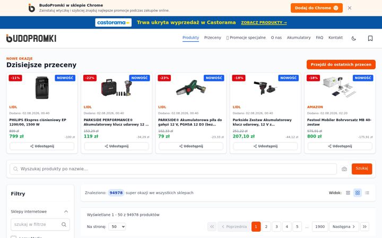
Task: Search by image with camera icon
Action: point(344,169)
